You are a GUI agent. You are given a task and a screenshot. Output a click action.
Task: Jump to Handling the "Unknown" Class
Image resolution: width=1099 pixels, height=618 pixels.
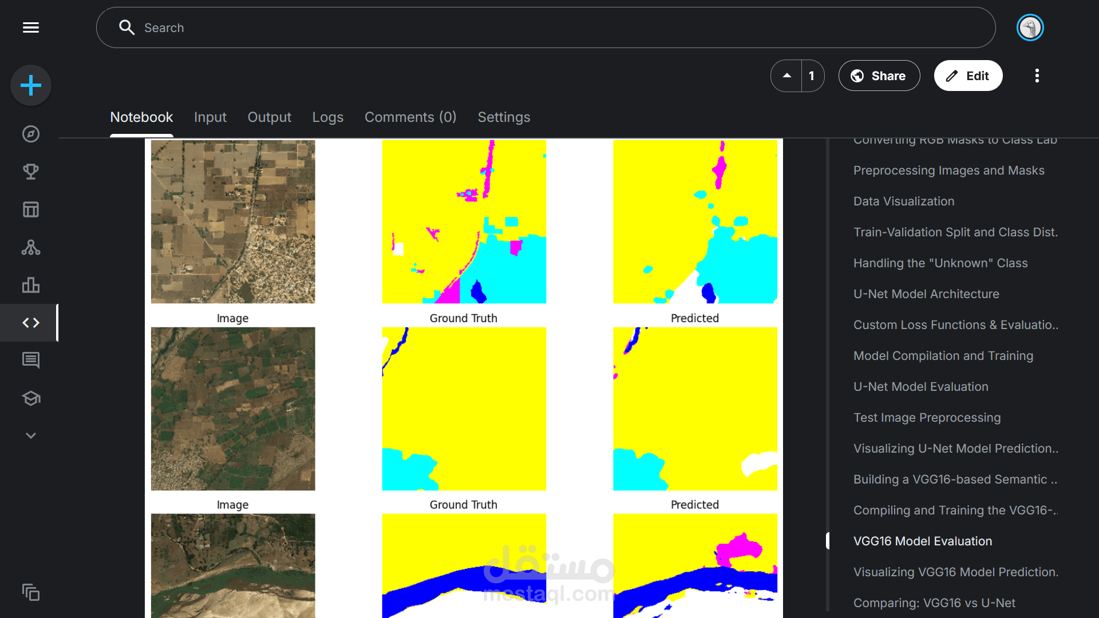pyautogui.click(x=940, y=263)
